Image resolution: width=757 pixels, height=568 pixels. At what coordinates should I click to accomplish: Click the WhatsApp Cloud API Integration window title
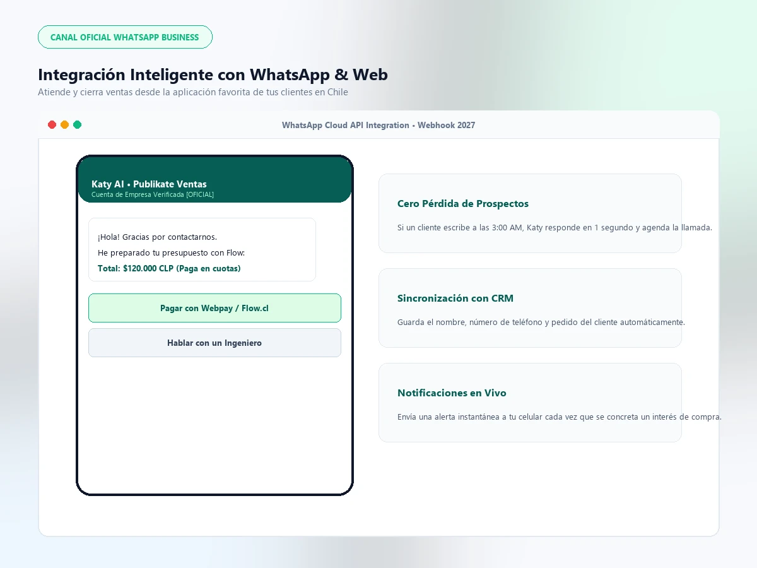[x=378, y=125]
